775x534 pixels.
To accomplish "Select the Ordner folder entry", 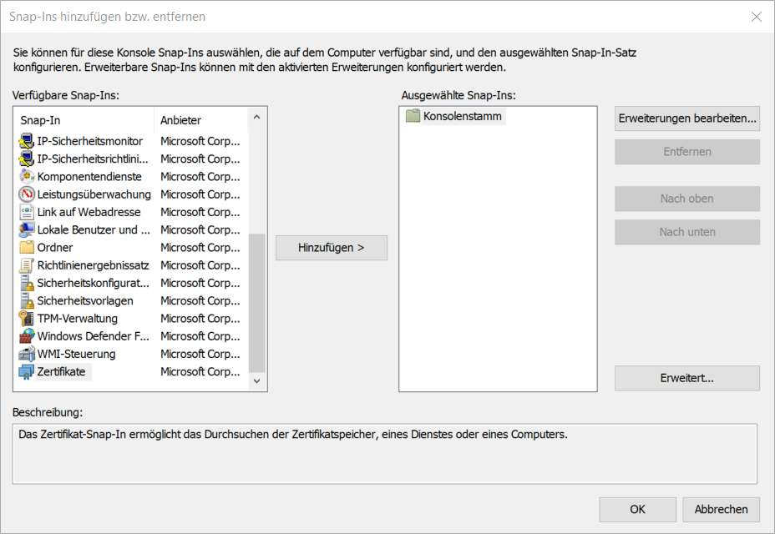I will 28,247.
